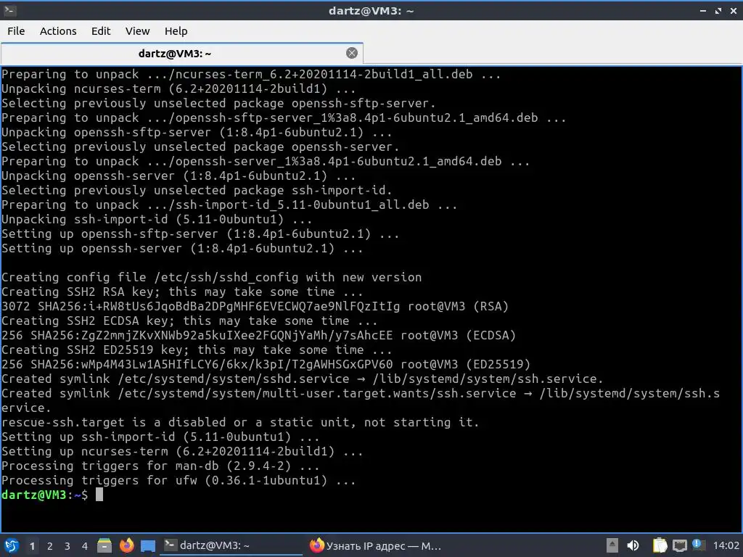The width and height of the screenshot is (743, 557).
Task: Minimize the terminal window
Action: pyautogui.click(x=703, y=10)
